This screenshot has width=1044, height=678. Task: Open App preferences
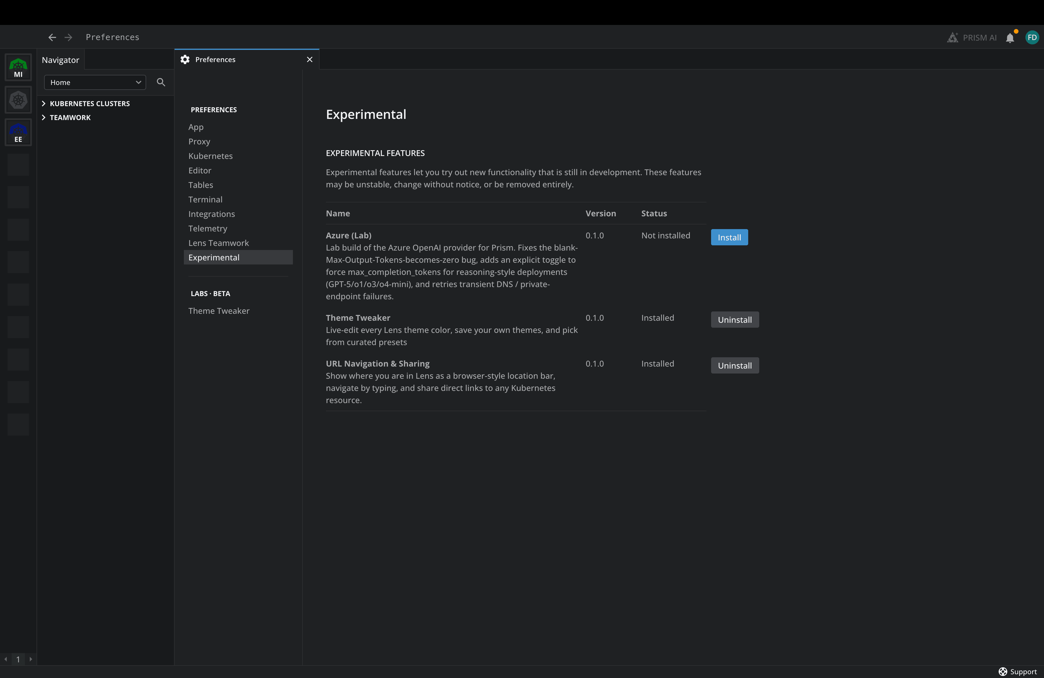click(x=238, y=127)
